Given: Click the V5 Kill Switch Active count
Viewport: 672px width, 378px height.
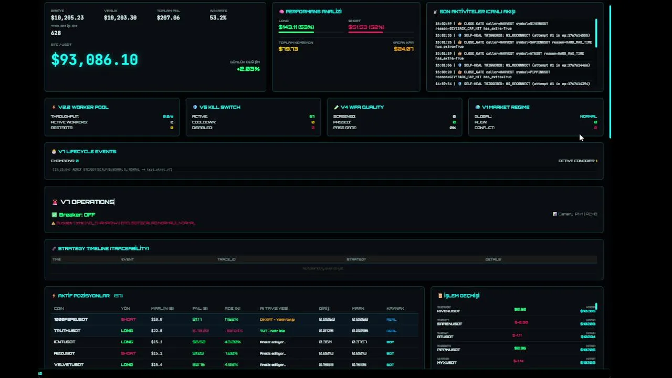Looking at the screenshot, I should pyautogui.click(x=312, y=117).
